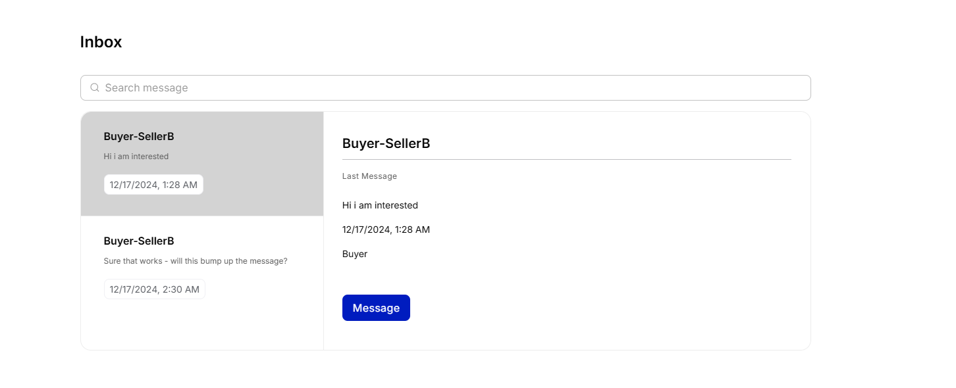
Task: Click the Hi i am interested preview in list
Action: (x=136, y=157)
